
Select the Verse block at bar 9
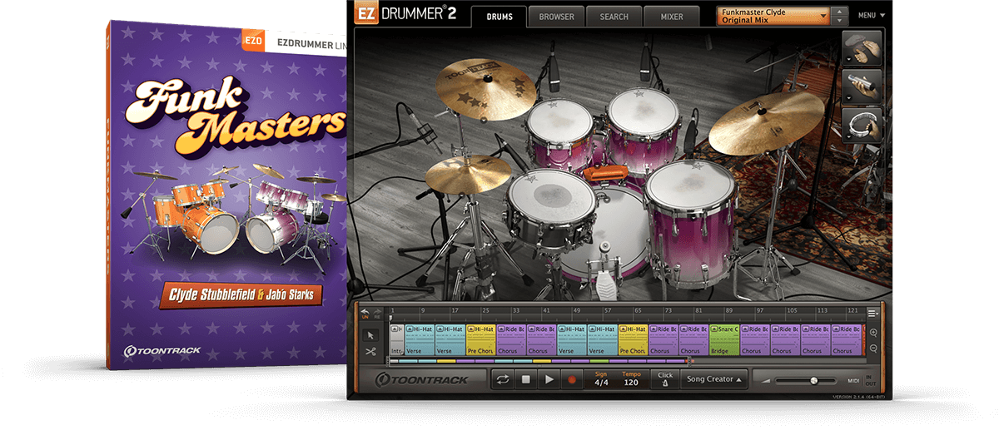(x=420, y=339)
